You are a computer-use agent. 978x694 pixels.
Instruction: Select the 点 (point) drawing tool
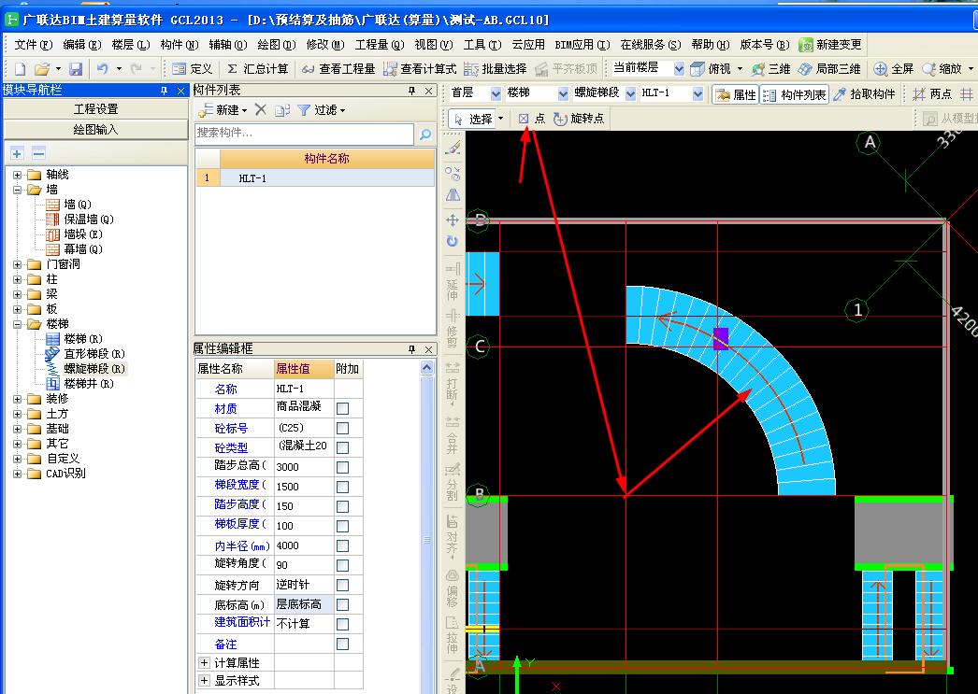531,119
